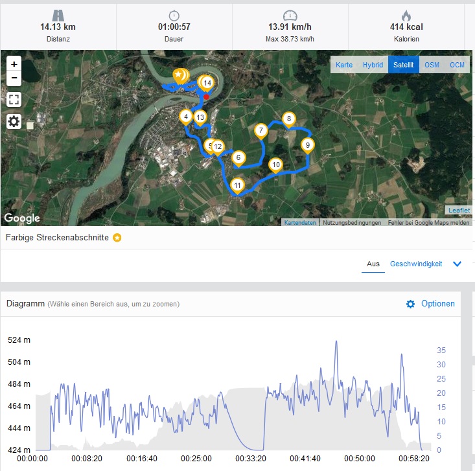The height and width of the screenshot is (471, 475).
Task: Click kilometer marker 9 on the map
Action: tap(308, 145)
